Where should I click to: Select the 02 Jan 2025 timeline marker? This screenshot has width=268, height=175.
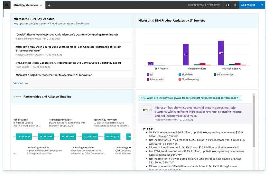[x=90, y=136]
